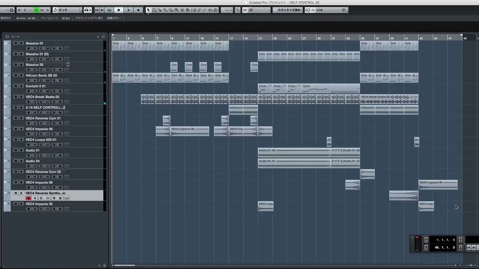Viewport: 479px width, 269px height.
Task: Click 均等パワー pan law value
Action: [x=113, y=18]
